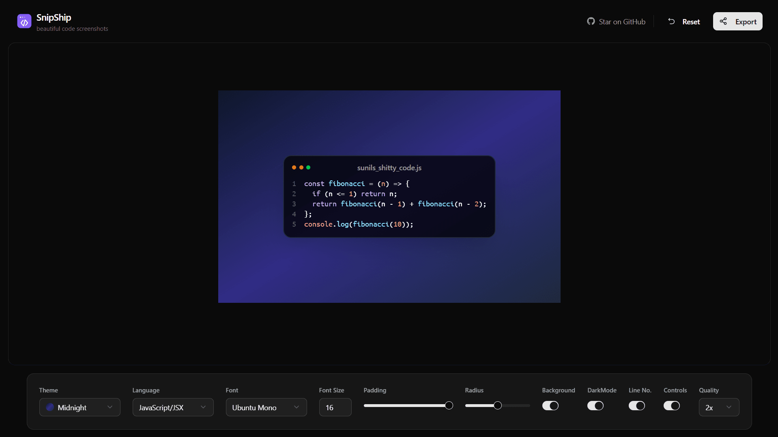Open Star on GitHub link
Screen dimensions: 778x437
click(616, 21)
